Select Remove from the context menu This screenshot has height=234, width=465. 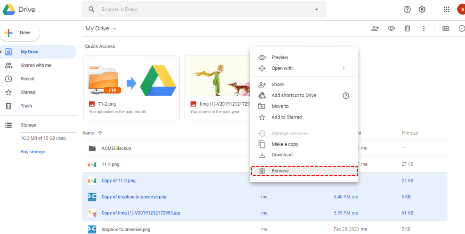tap(280, 171)
